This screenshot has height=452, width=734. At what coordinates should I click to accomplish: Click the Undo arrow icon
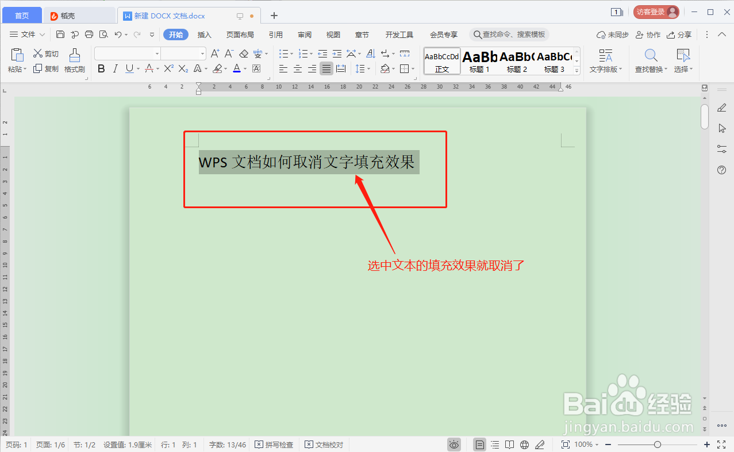[x=118, y=35]
